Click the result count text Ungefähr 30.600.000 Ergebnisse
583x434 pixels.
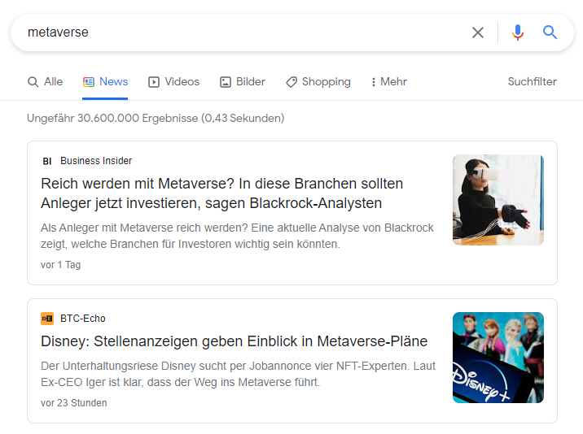coord(156,118)
